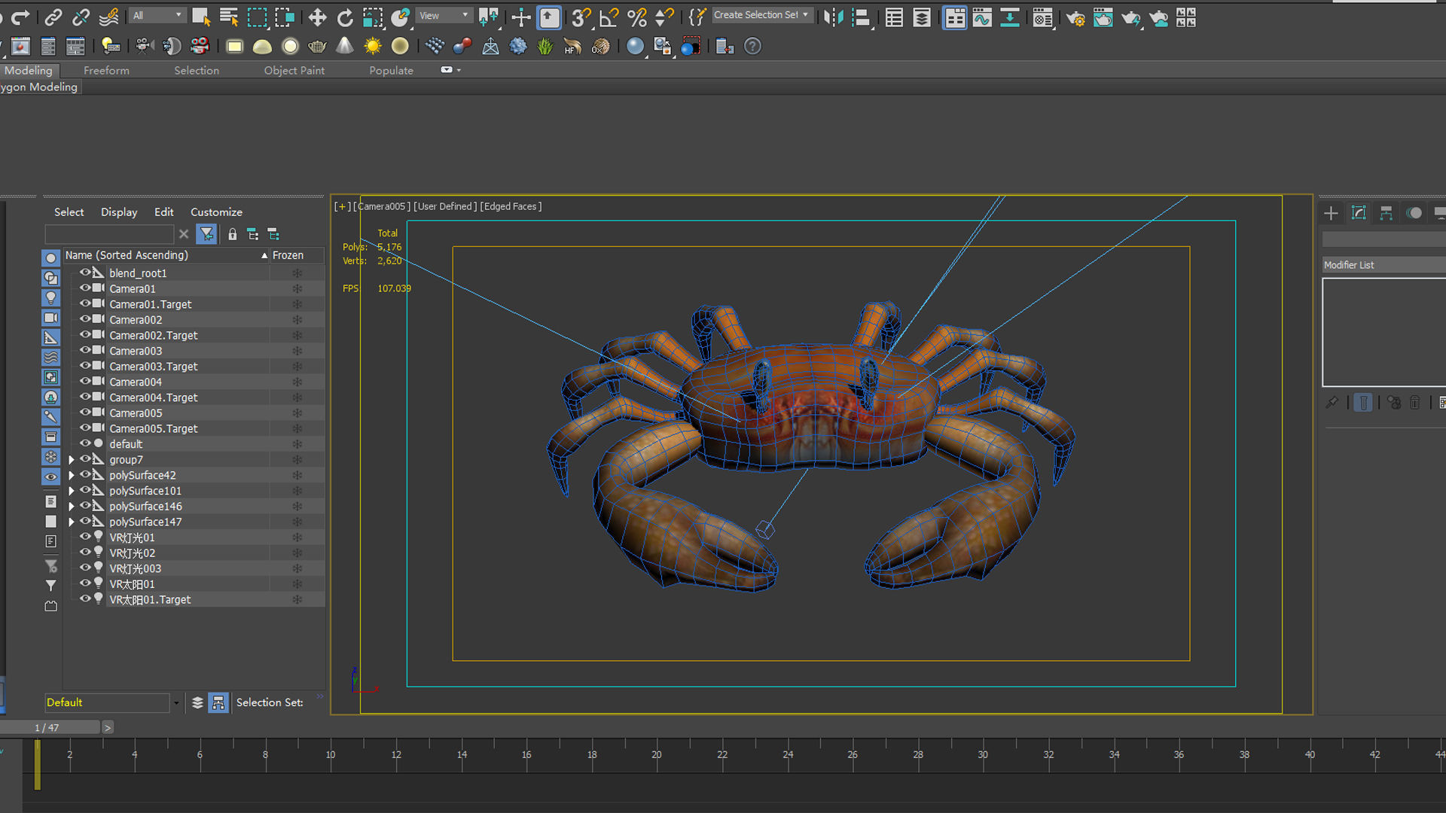Viewport: 1446px width, 813px height.
Task: Toggle 3D Snaps
Action: pos(581,18)
